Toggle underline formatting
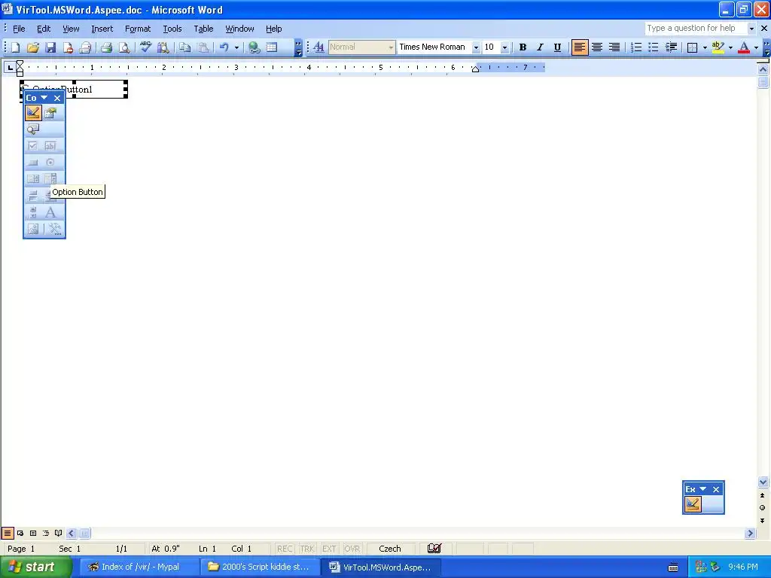The image size is (771, 578). [x=557, y=47]
